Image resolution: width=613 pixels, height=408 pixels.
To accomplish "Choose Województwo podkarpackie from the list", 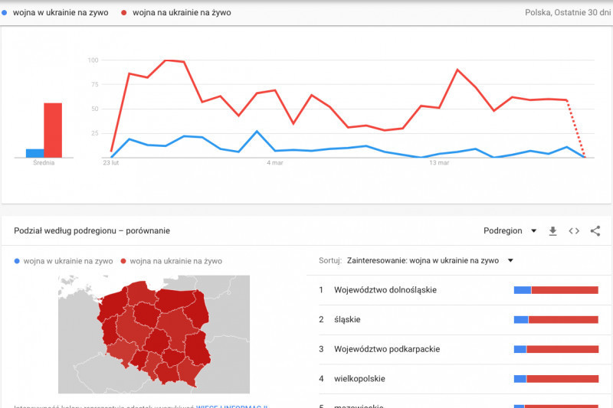I will pyautogui.click(x=387, y=349).
